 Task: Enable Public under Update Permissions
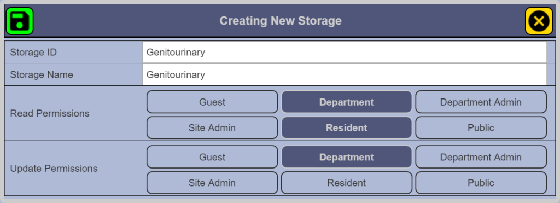pyautogui.click(x=481, y=183)
